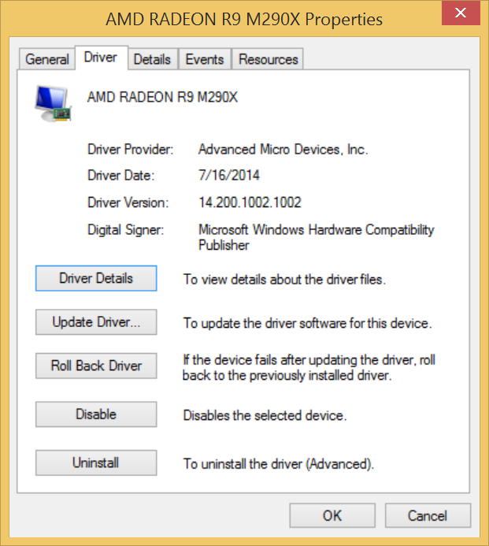Image resolution: width=489 pixels, height=546 pixels.
Task: Click the display adapter device icon
Action: 53,103
